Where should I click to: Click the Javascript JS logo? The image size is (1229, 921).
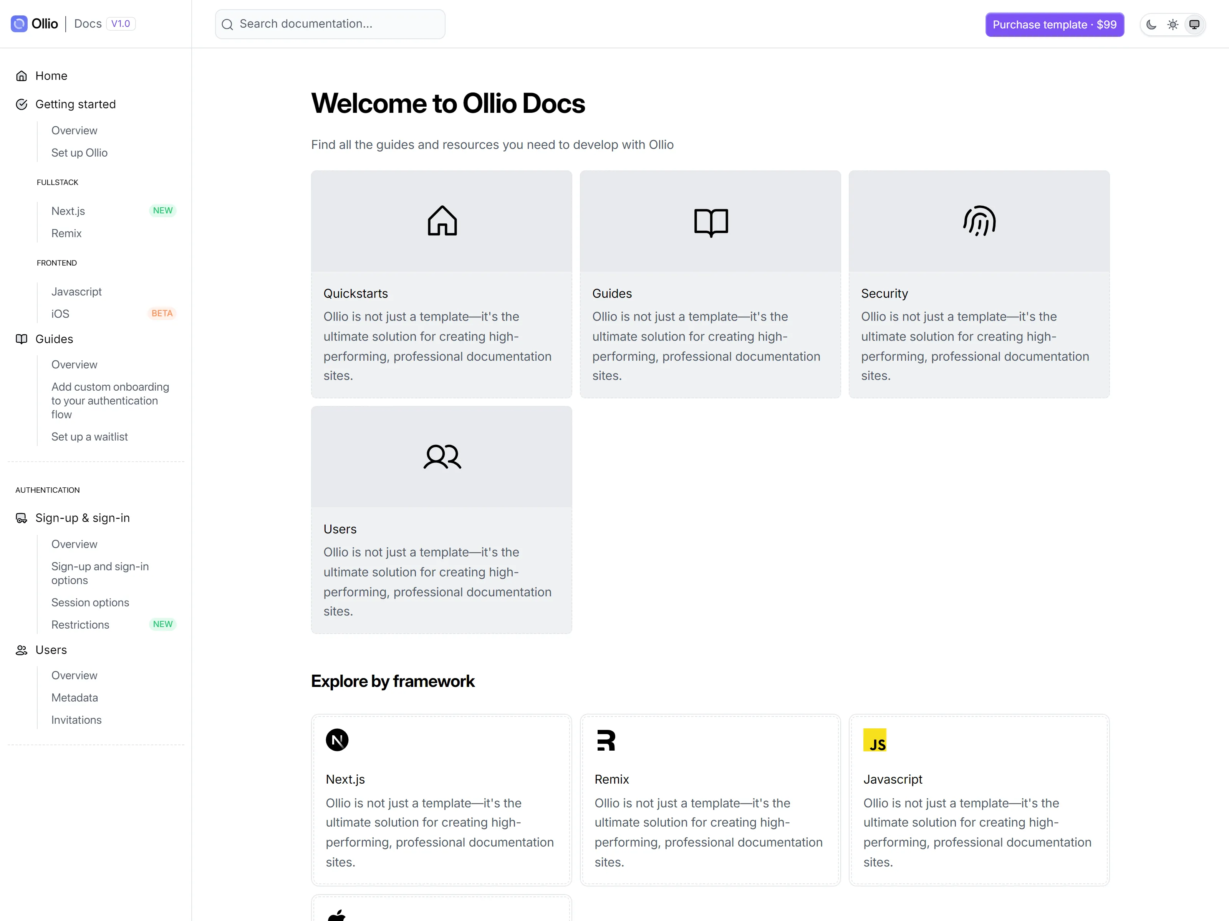875,740
